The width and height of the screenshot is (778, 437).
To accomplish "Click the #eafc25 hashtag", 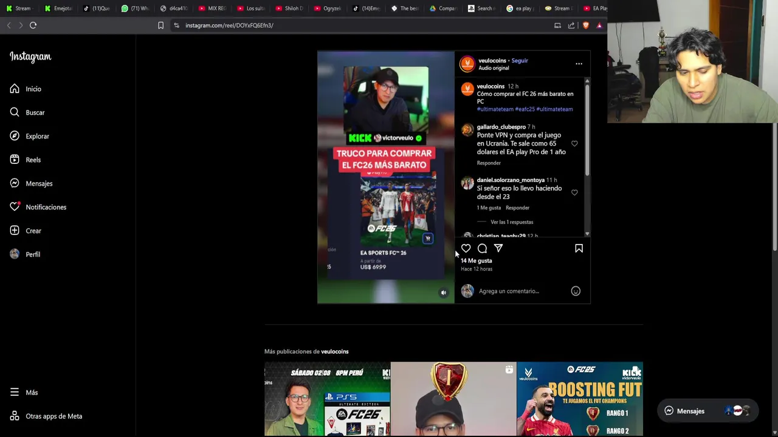I will (x=525, y=109).
